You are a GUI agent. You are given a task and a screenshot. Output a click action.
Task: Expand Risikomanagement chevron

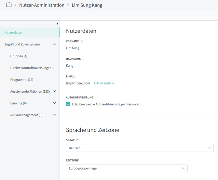pyautogui.click(x=54, y=115)
